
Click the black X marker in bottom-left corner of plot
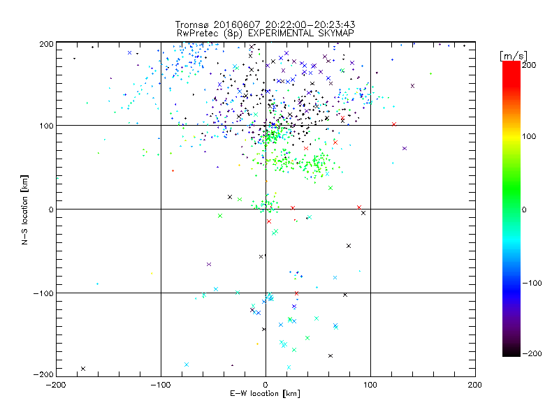pos(83,369)
